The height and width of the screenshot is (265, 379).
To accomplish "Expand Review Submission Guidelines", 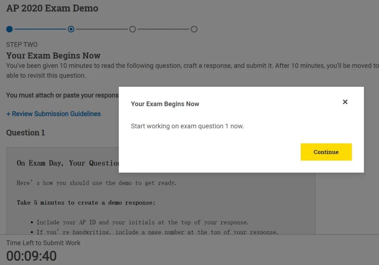I will click(53, 114).
